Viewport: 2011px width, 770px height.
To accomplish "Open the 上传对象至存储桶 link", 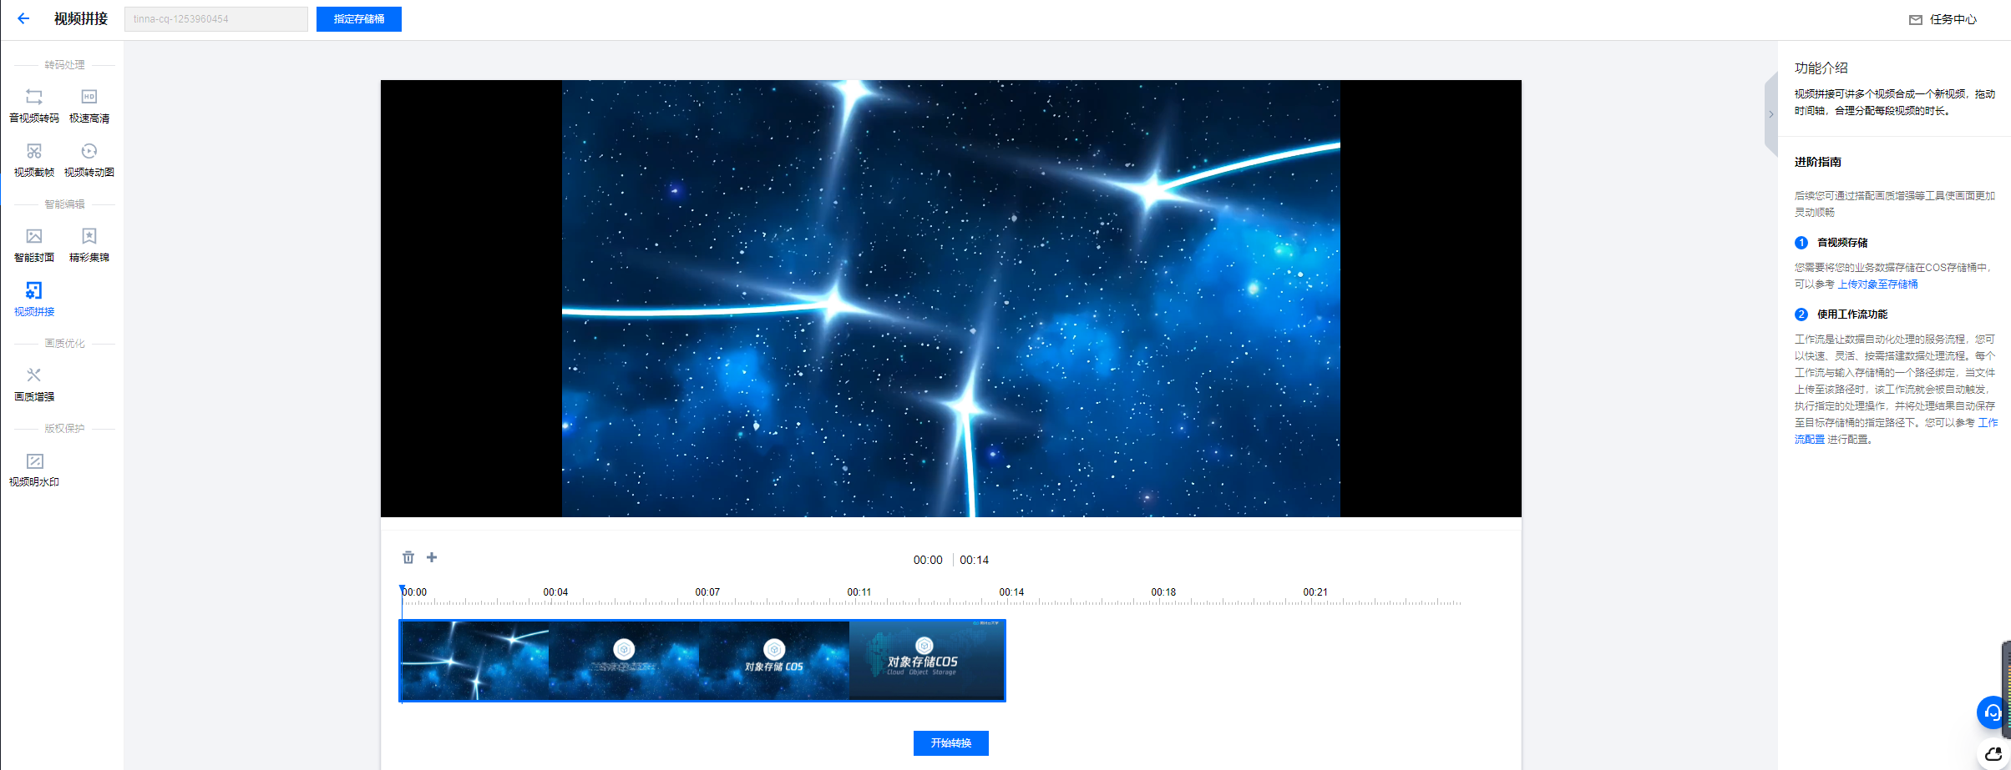I will [1877, 284].
